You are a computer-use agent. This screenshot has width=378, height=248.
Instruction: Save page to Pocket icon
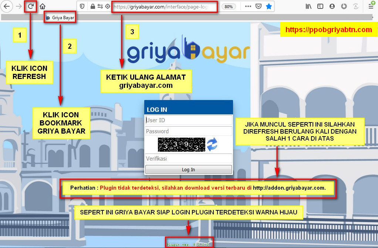coord(259,6)
